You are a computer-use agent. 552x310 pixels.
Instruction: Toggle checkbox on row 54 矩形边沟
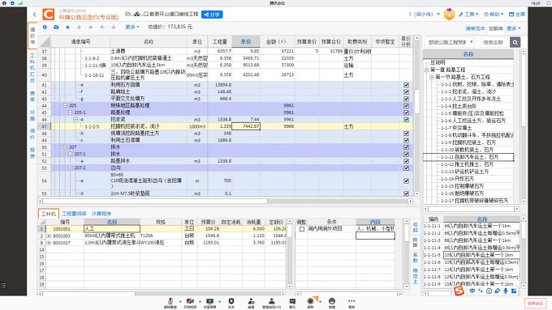(406, 180)
